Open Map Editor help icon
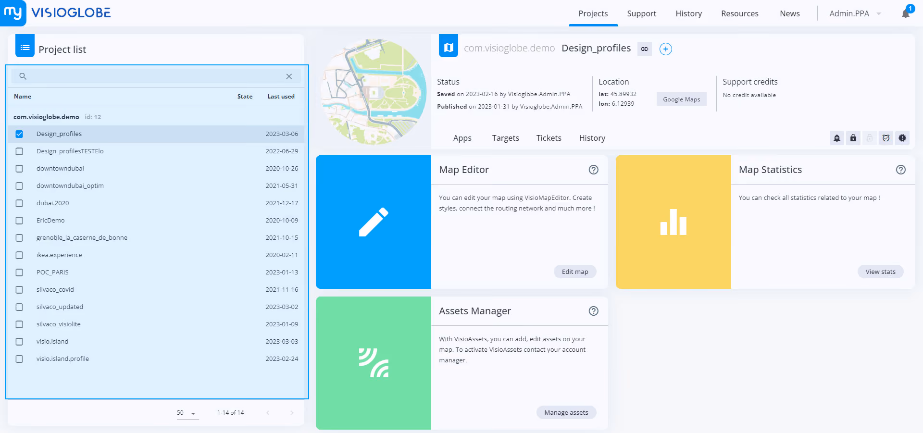 pyautogui.click(x=594, y=170)
